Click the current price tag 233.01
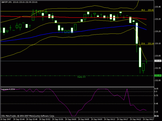This screenshot has height=121, width=162. [x=158, y=61]
